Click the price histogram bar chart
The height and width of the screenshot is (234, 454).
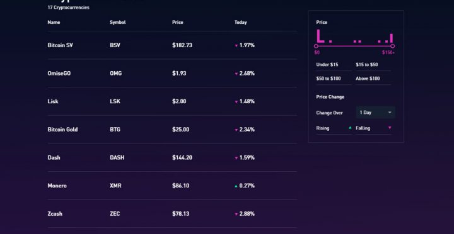[354, 36]
